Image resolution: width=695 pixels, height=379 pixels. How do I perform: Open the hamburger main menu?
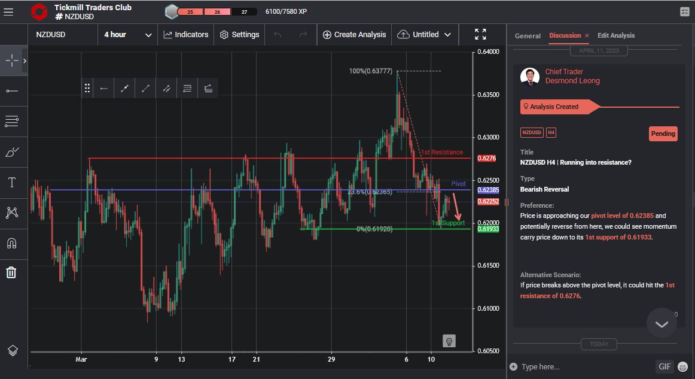[x=8, y=12]
